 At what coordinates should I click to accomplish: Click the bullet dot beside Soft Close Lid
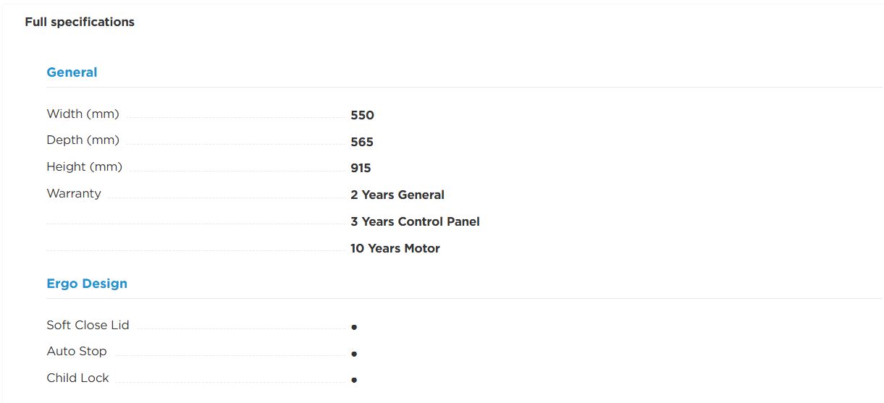click(354, 327)
